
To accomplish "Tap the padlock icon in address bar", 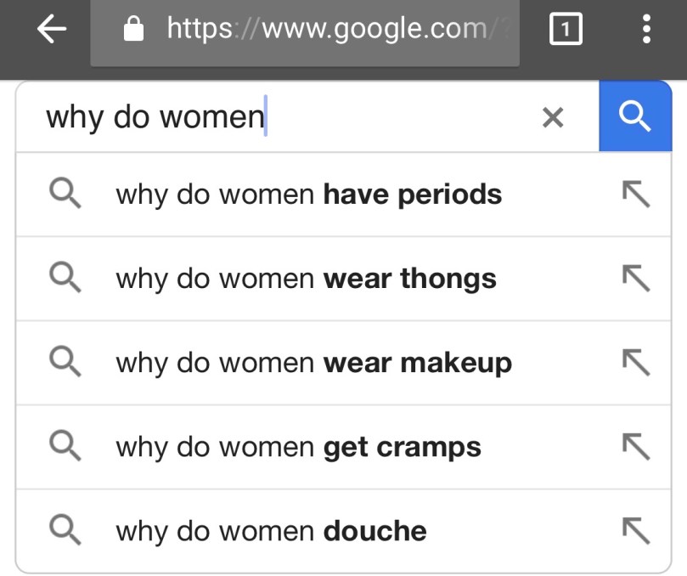I will point(134,31).
